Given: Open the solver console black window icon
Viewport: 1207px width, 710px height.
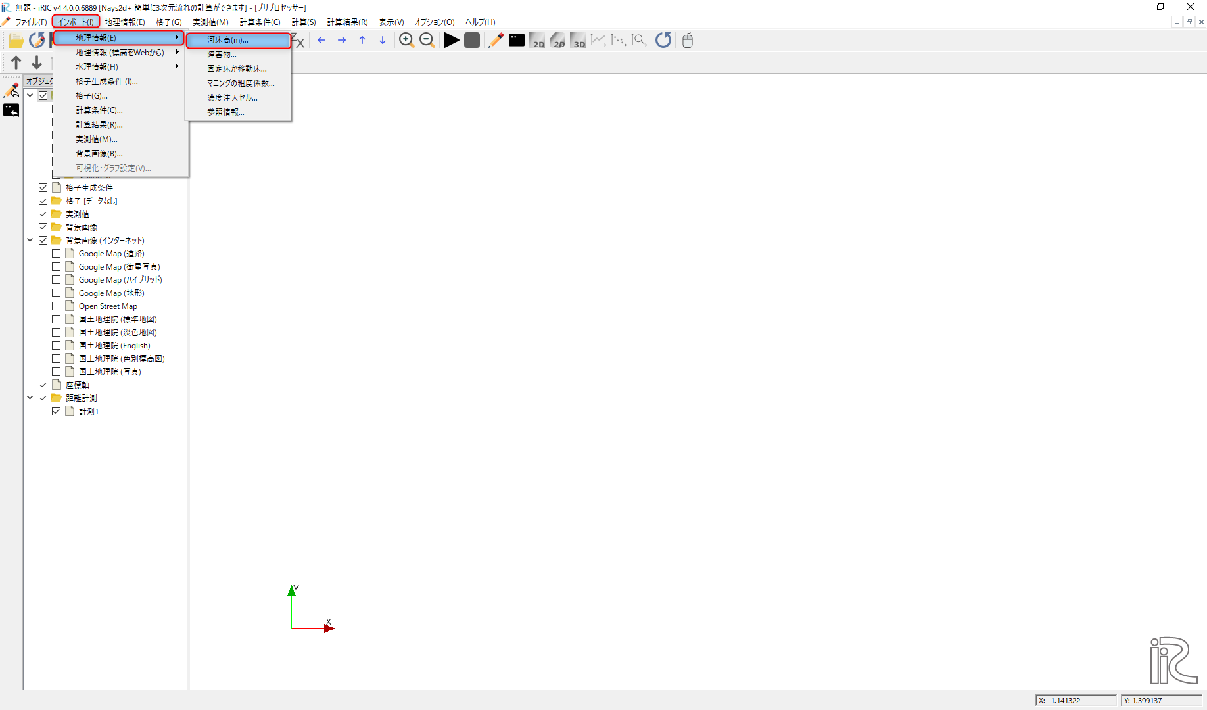Looking at the screenshot, I should 517,41.
